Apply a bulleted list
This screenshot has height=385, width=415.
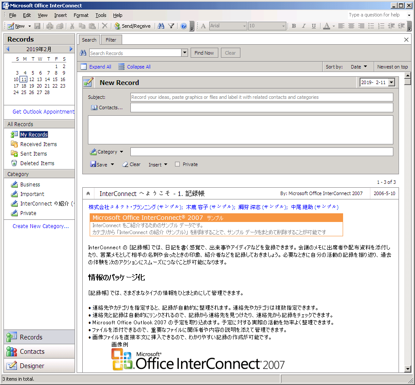(371, 26)
